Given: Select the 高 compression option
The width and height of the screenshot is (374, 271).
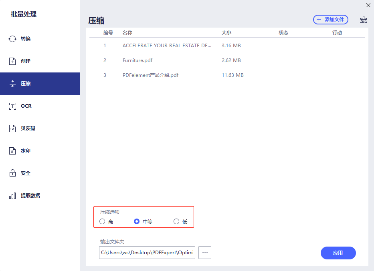Looking at the screenshot, I should pyautogui.click(x=102, y=221).
